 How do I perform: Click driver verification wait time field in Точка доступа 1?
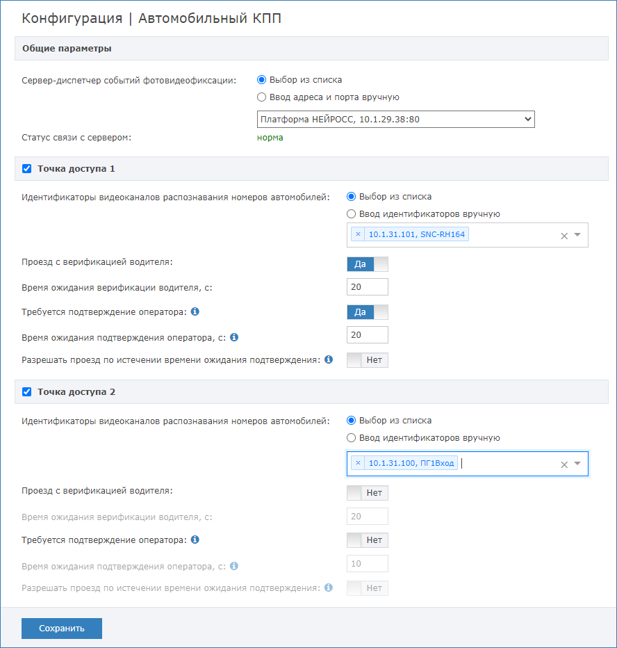point(368,287)
